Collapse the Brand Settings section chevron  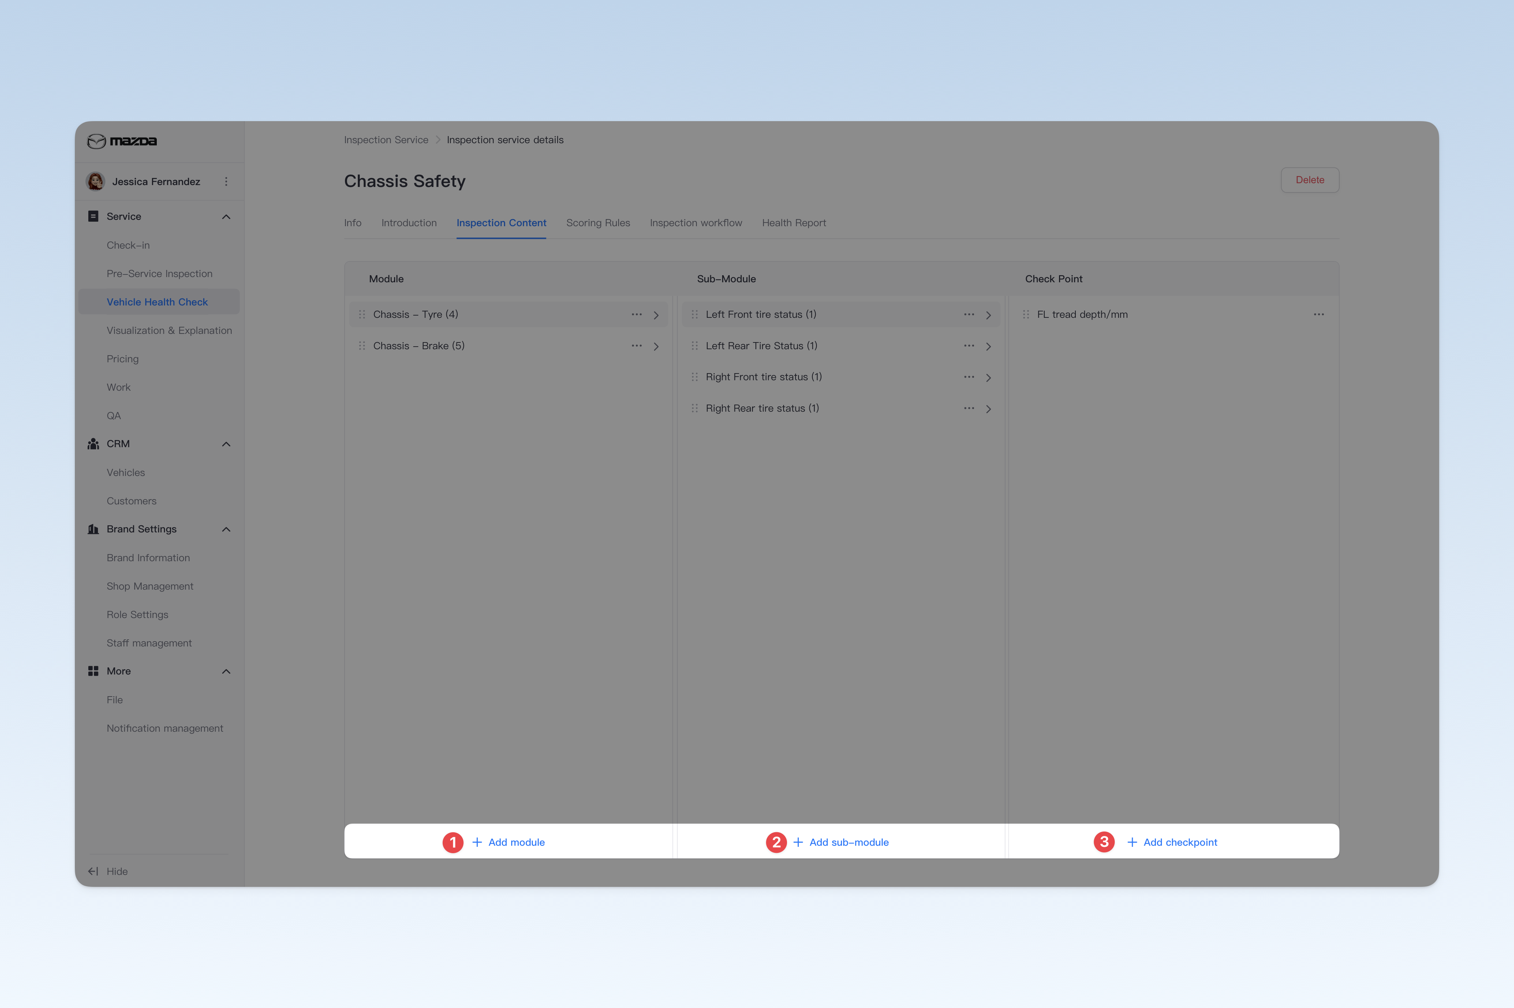tap(226, 529)
